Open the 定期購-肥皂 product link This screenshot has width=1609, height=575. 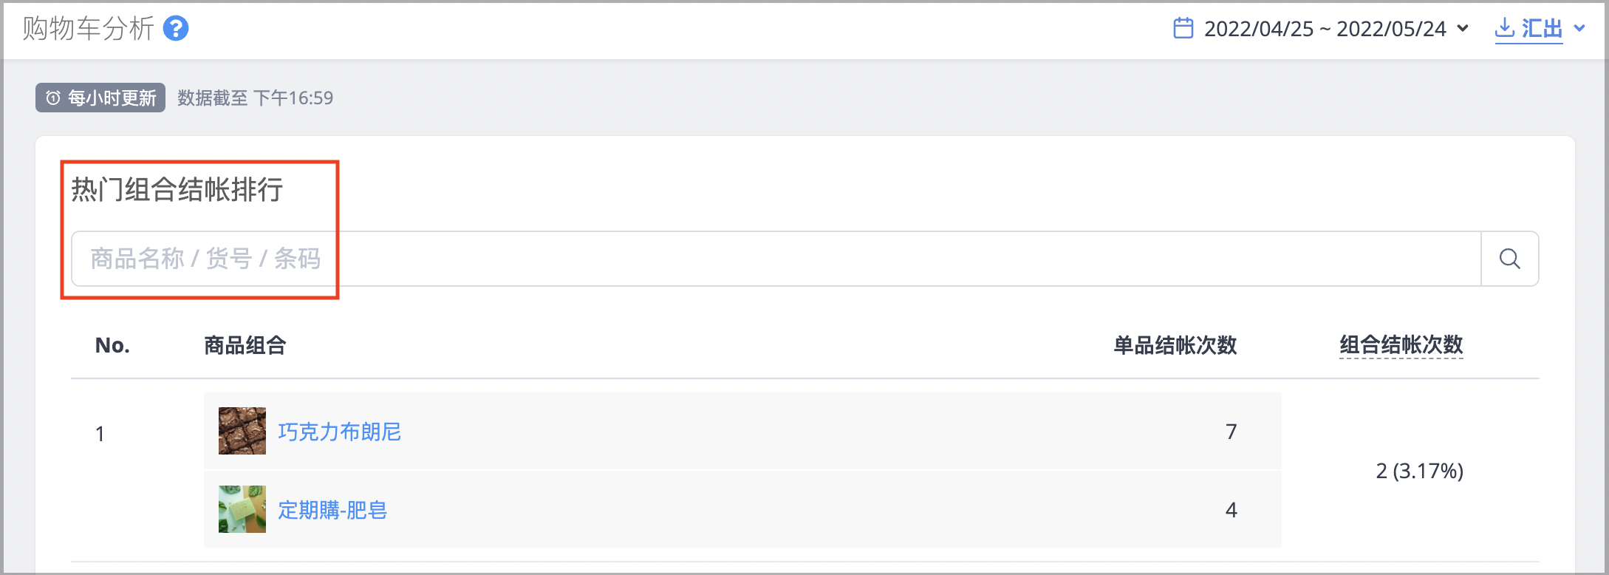click(332, 510)
